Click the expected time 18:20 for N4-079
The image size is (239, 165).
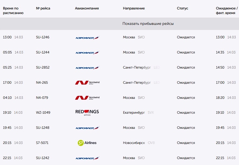(220, 97)
